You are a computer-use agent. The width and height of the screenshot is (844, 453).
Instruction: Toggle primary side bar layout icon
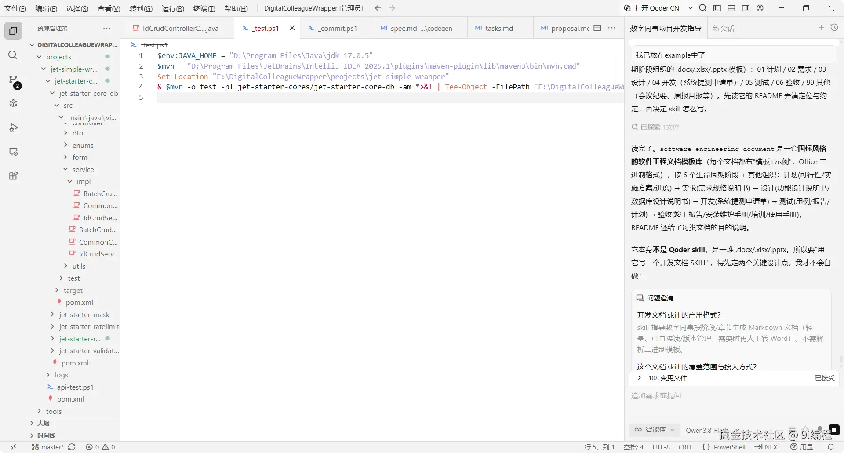717,8
